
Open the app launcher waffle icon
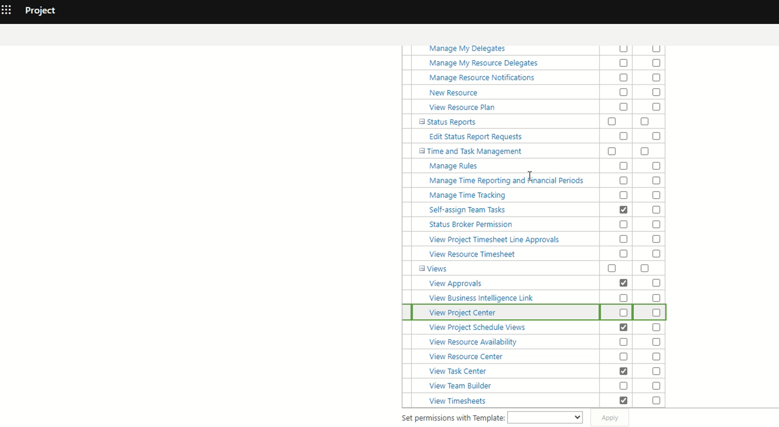6,10
